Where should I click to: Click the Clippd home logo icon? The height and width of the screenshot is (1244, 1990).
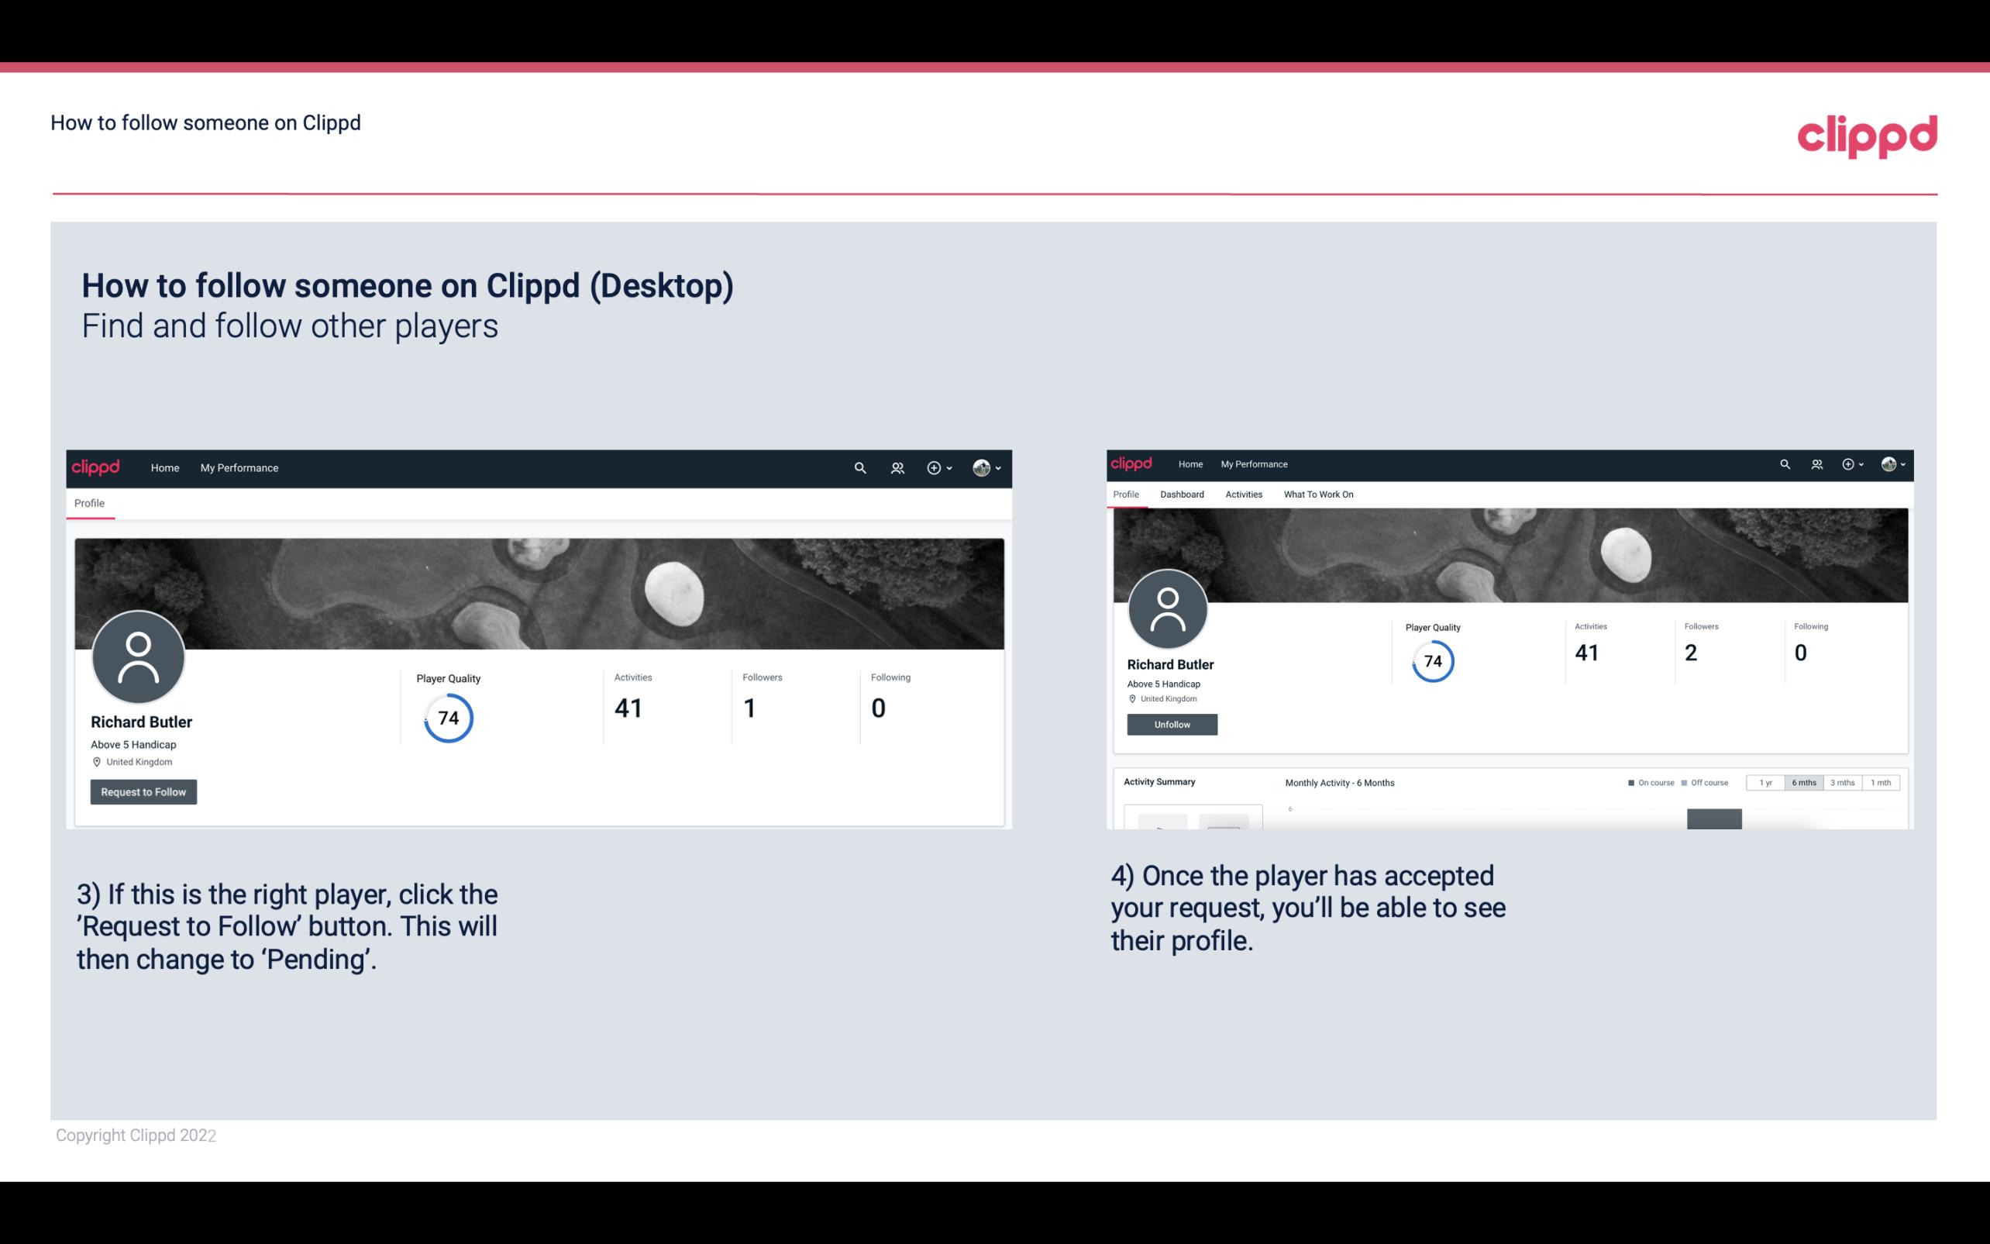(x=96, y=467)
